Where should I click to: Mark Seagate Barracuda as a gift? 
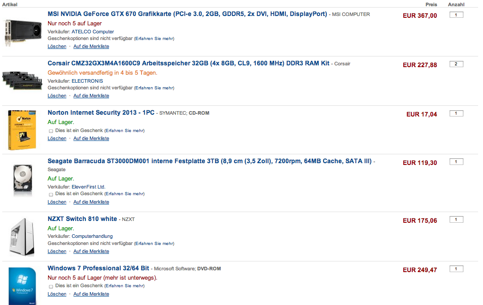click(51, 194)
